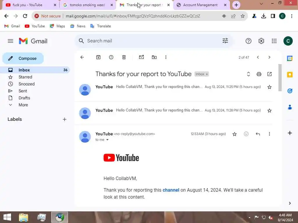Go to the older conversation
The height and width of the screenshot is (223, 298).
pyautogui.click(x=269, y=57)
